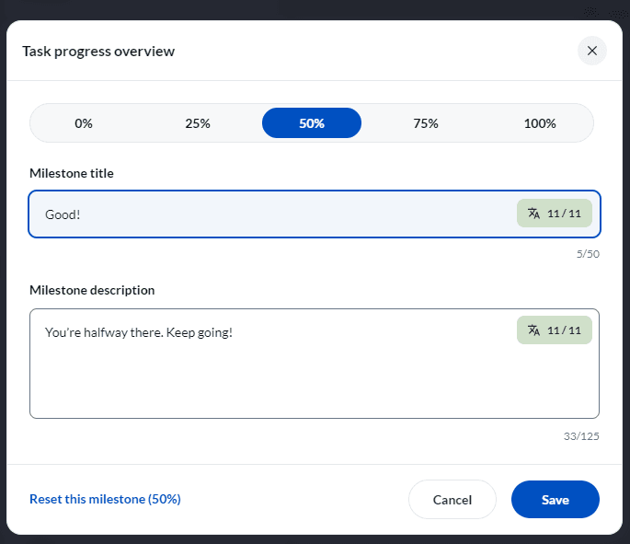This screenshot has width=630, height=544.
Task: Select the 0% milestone tab
Action: 84,123
